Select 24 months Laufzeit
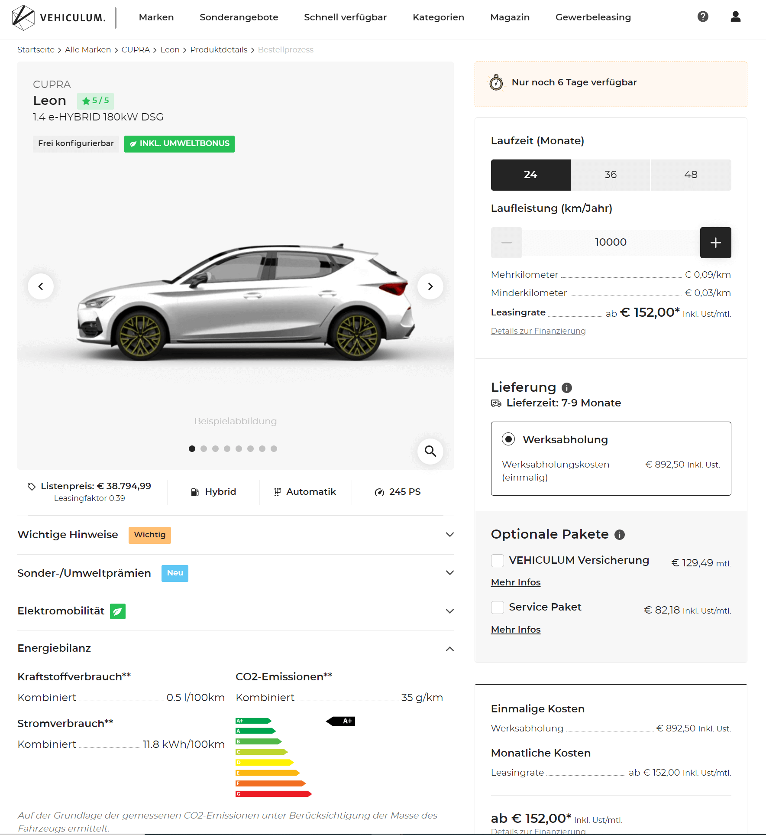 (530, 175)
